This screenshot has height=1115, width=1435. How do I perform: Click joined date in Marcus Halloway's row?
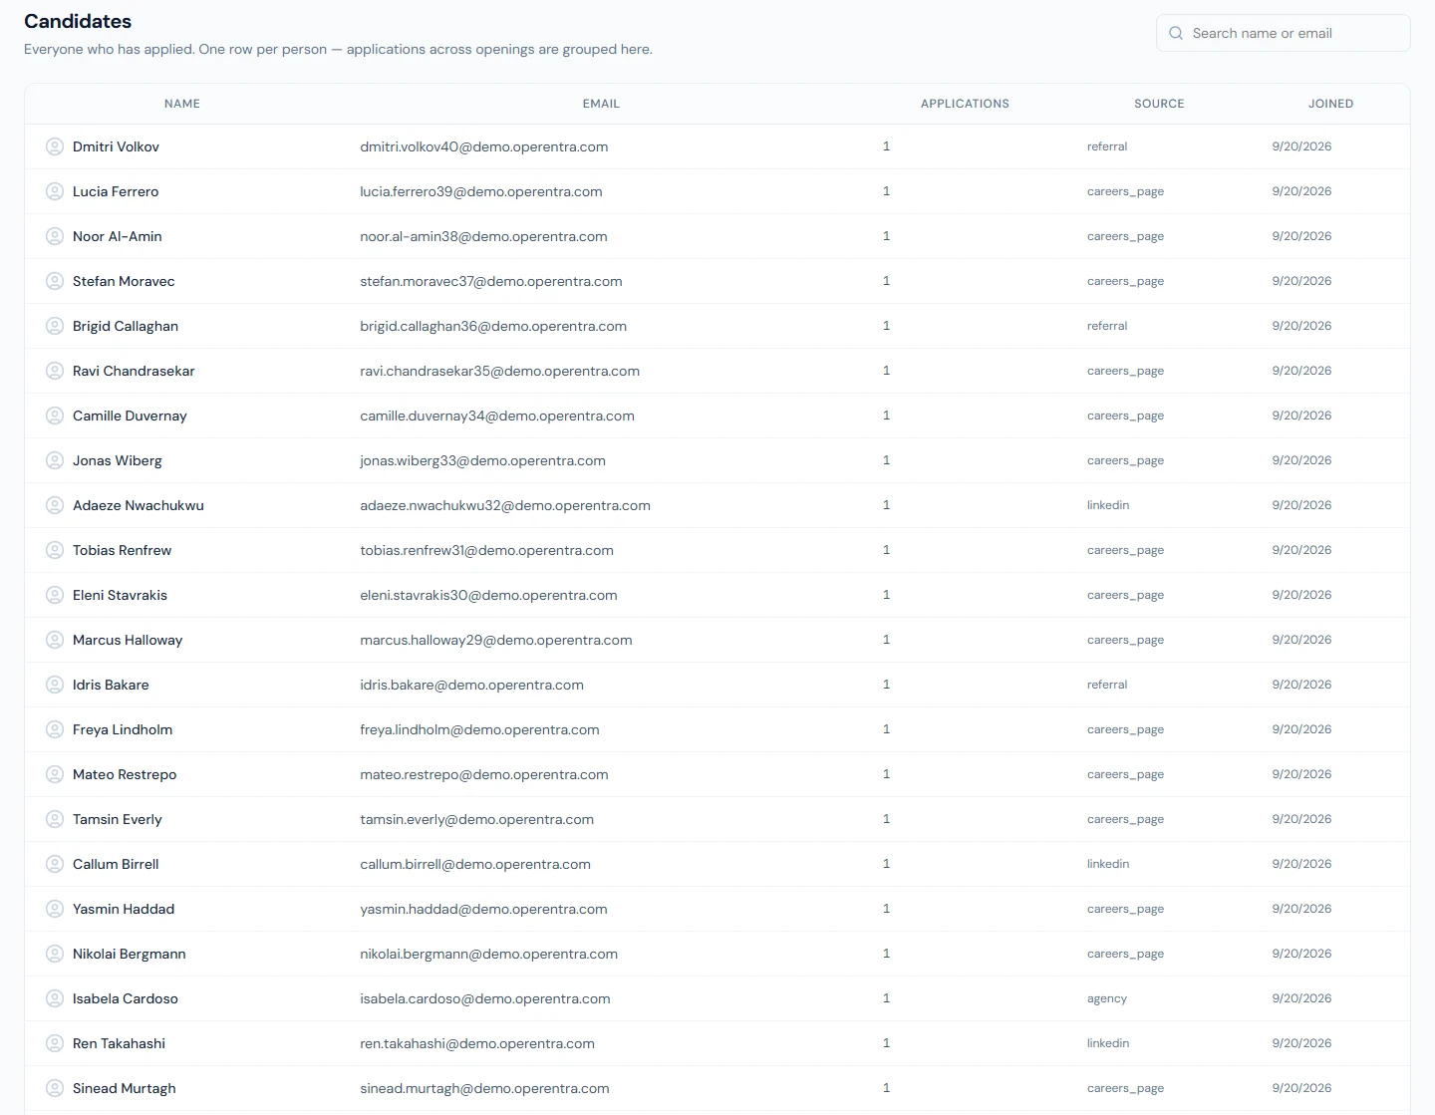(x=1301, y=640)
